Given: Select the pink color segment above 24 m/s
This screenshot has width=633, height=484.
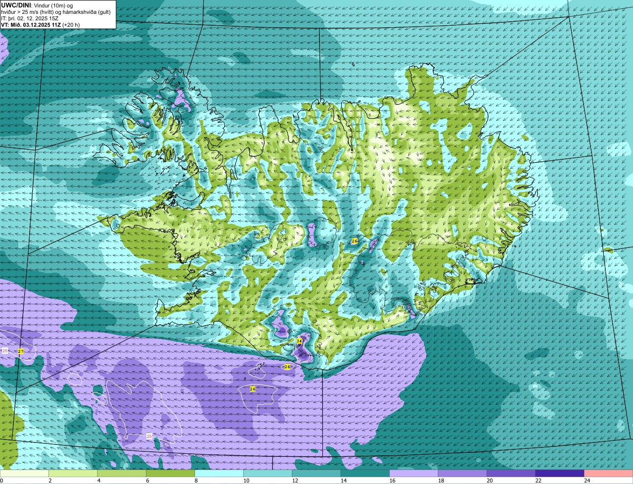Looking at the screenshot, I should [x=608, y=474].
